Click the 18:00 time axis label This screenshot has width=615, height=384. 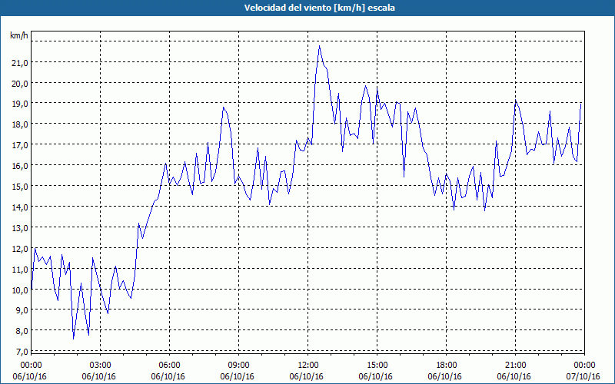click(446, 366)
